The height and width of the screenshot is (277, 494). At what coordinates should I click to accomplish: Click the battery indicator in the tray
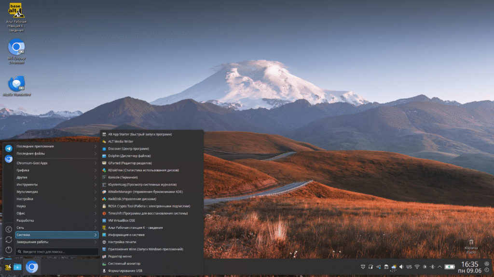pos(450,267)
